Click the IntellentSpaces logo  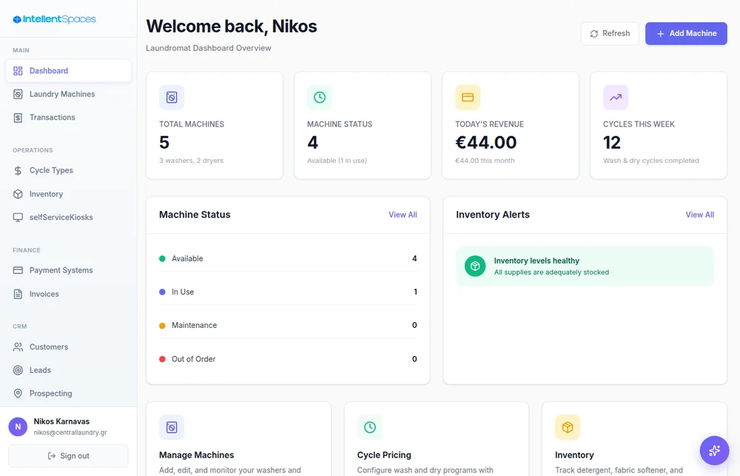(x=54, y=19)
